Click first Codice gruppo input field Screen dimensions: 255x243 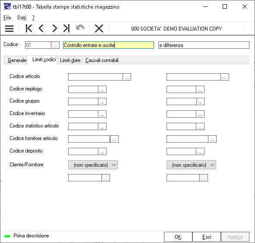83,102
